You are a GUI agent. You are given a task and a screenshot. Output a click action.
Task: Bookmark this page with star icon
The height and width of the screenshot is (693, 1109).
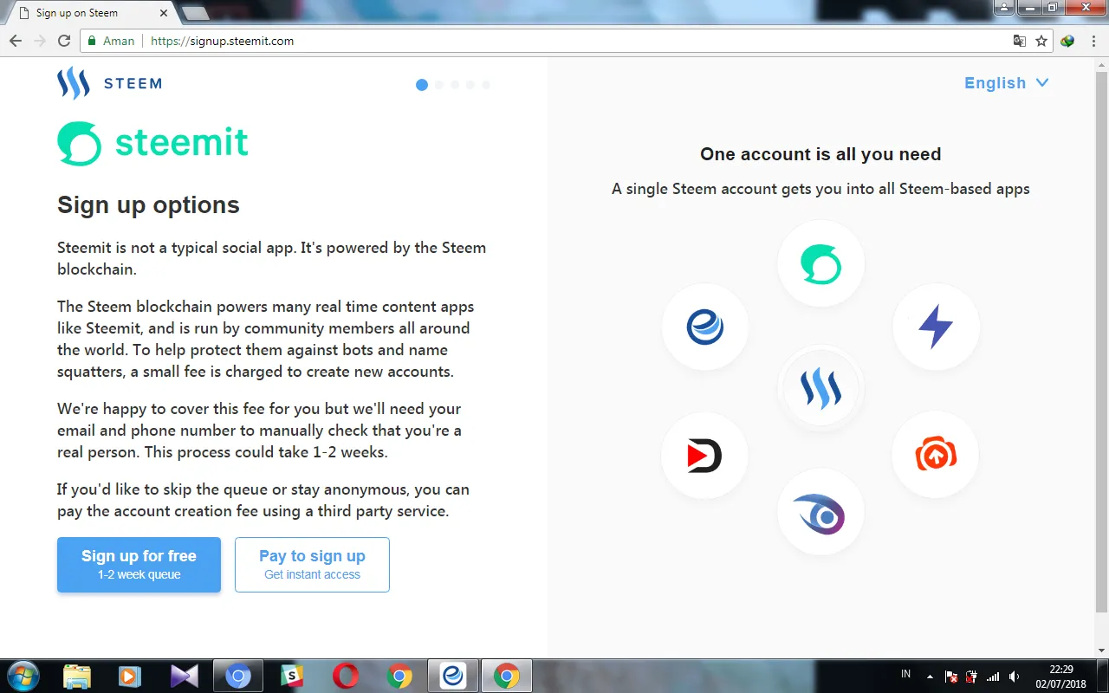(1041, 41)
